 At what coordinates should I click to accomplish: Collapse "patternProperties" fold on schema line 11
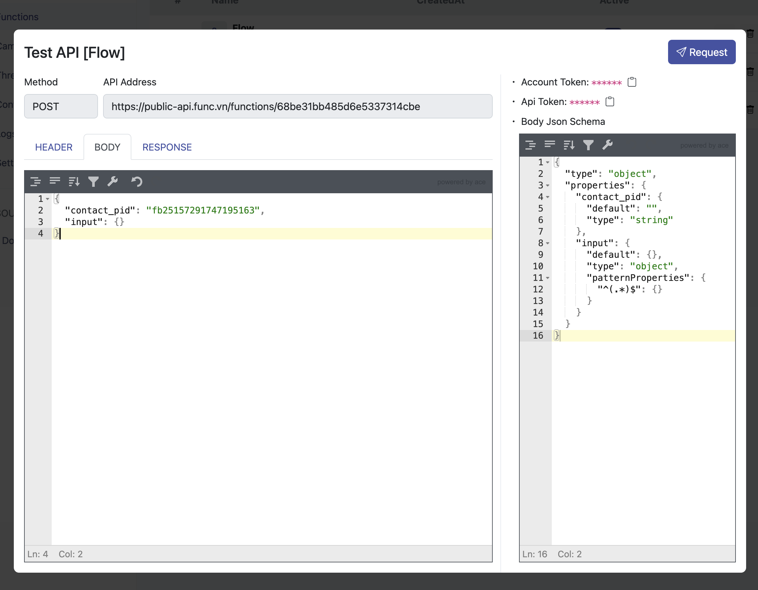(548, 278)
